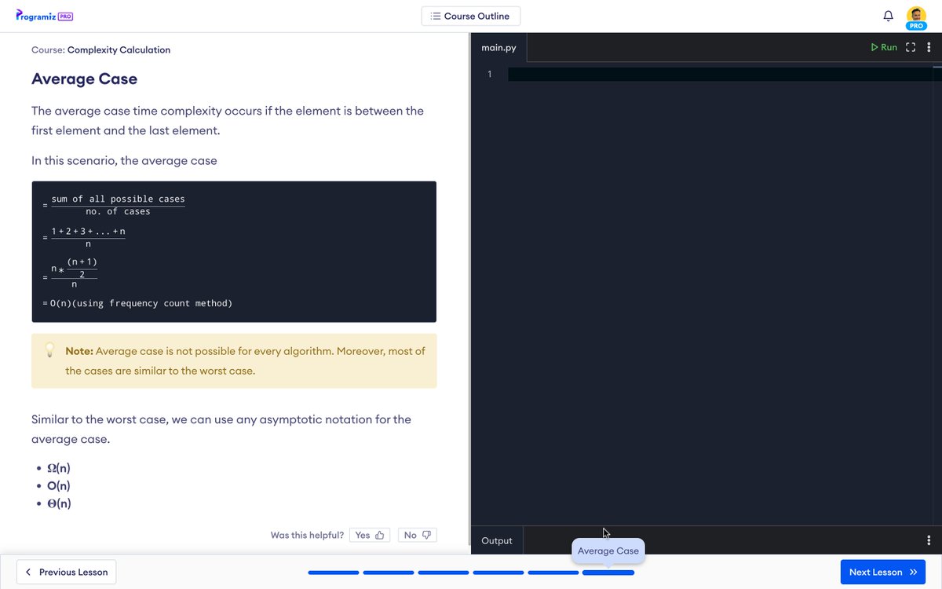Screen dimensions: 942x589
Task: Click the O(n) bullet item
Action: click(58, 486)
